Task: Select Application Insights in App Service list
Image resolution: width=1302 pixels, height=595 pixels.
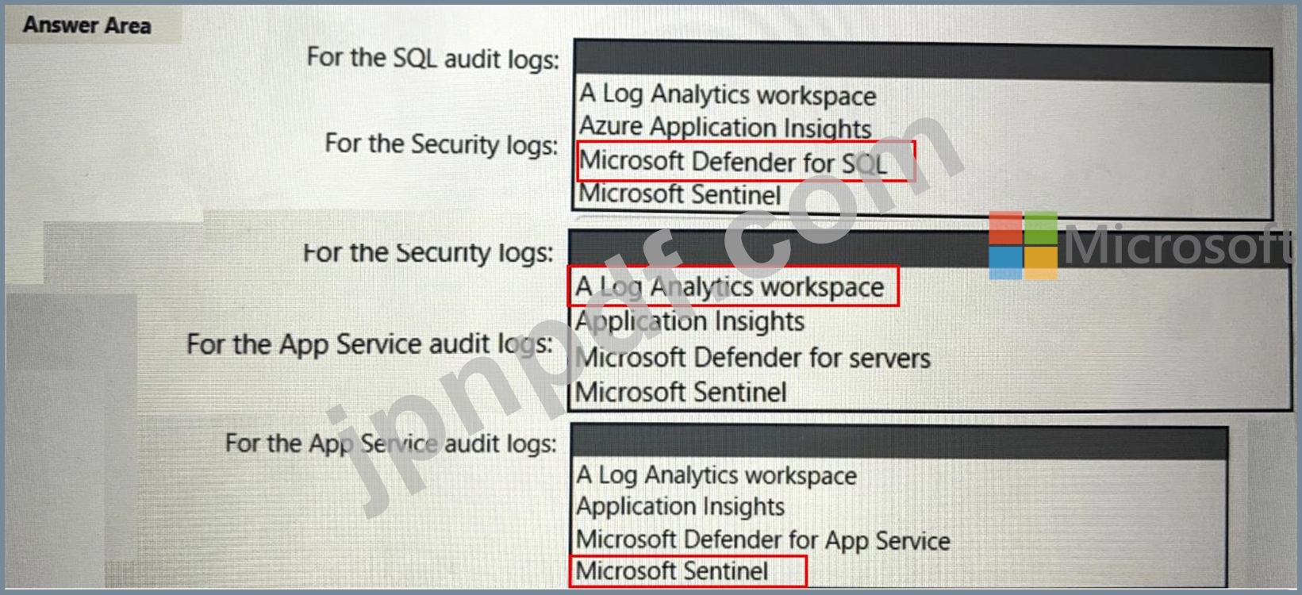Action: tap(680, 506)
